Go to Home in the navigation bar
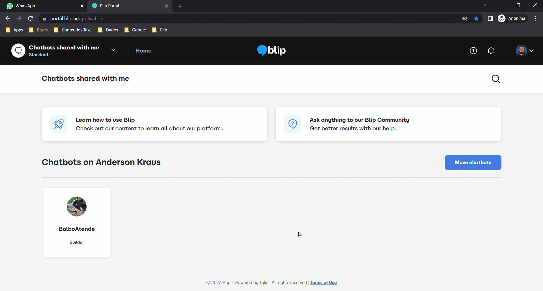Screen dimensions: 543x291 [x=143, y=51]
